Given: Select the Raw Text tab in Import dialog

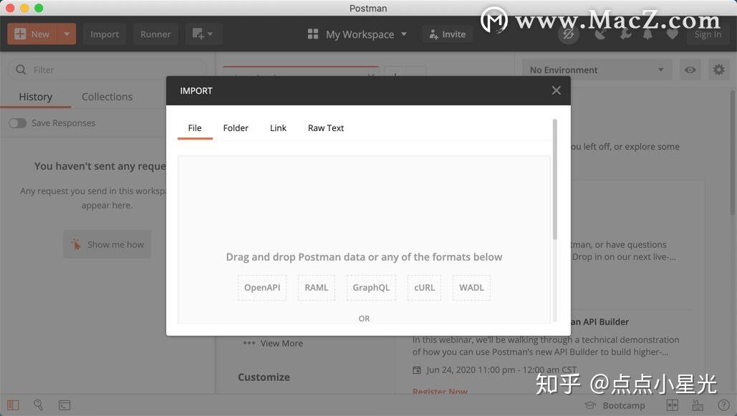Looking at the screenshot, I should [x=326, y=128].
